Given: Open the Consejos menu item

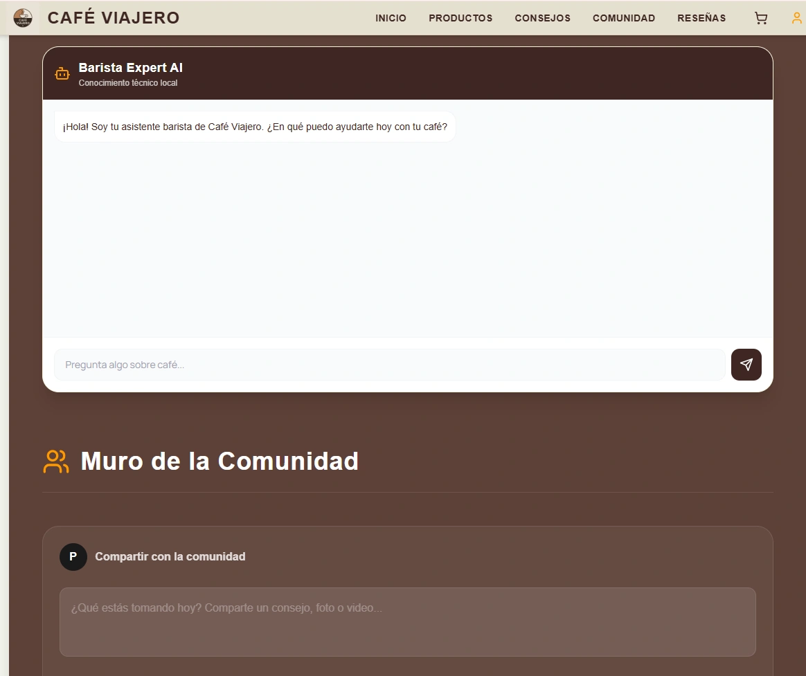Looking at the screenshot, I should [x=542, y=18].
